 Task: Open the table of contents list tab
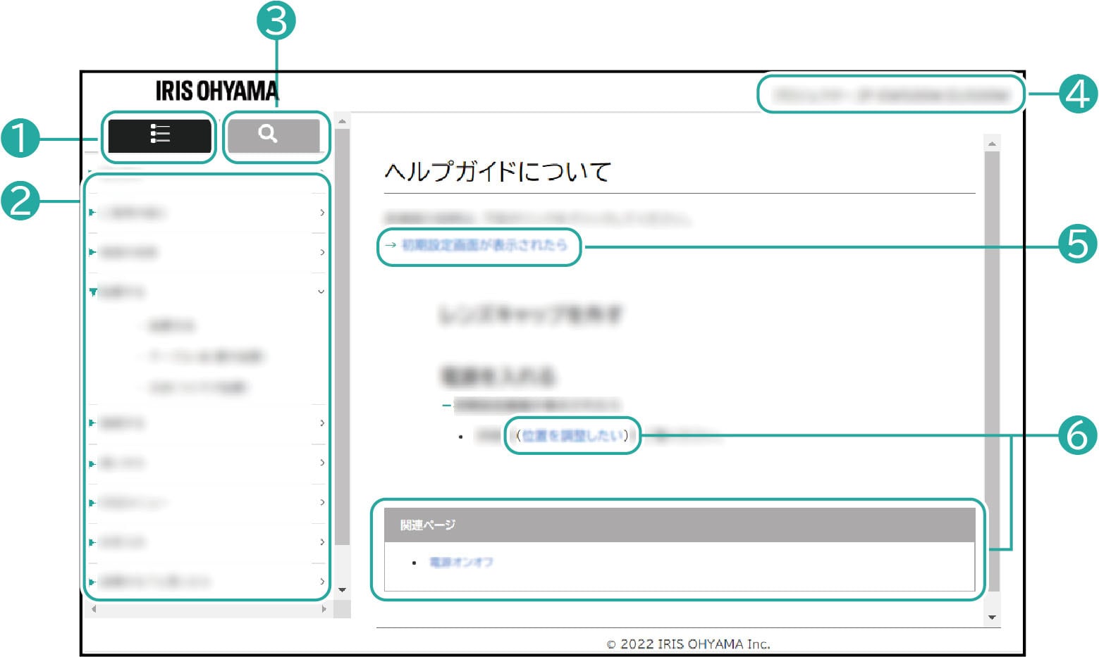(159, 135)
